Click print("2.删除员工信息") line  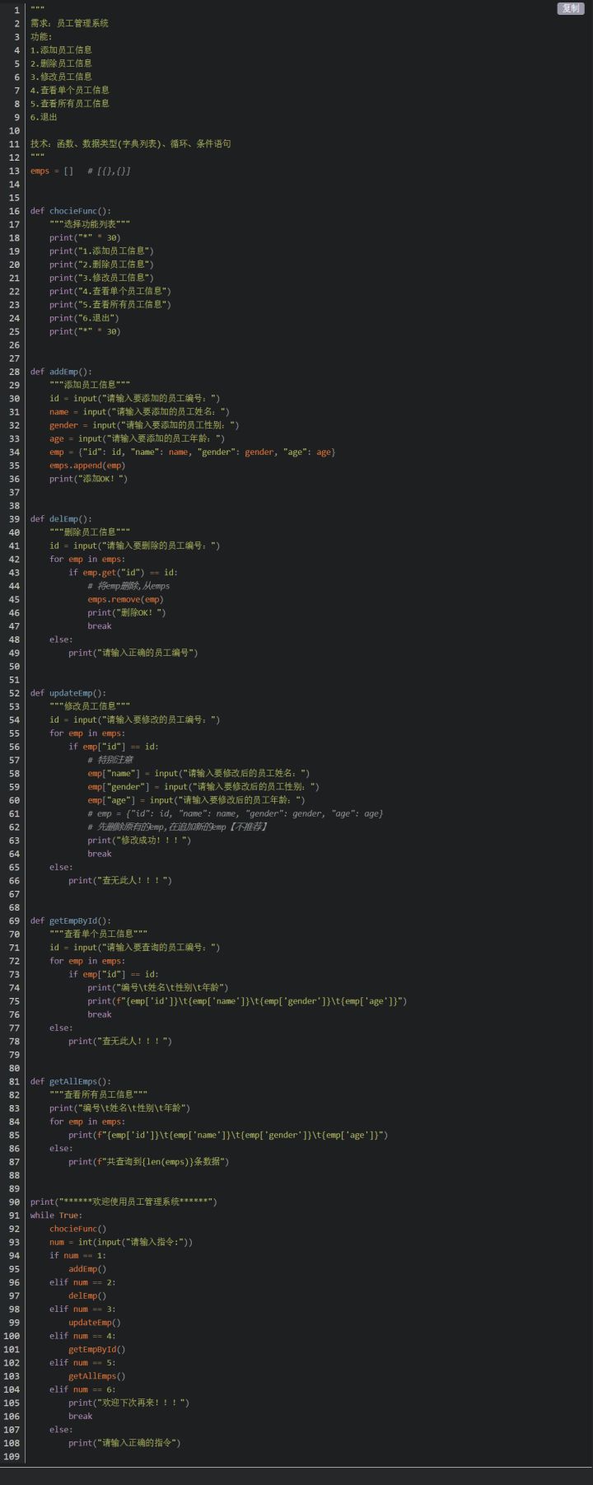101,265
